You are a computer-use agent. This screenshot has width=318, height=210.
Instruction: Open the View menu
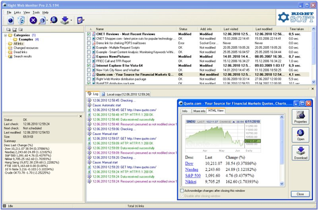pos(27,12)
